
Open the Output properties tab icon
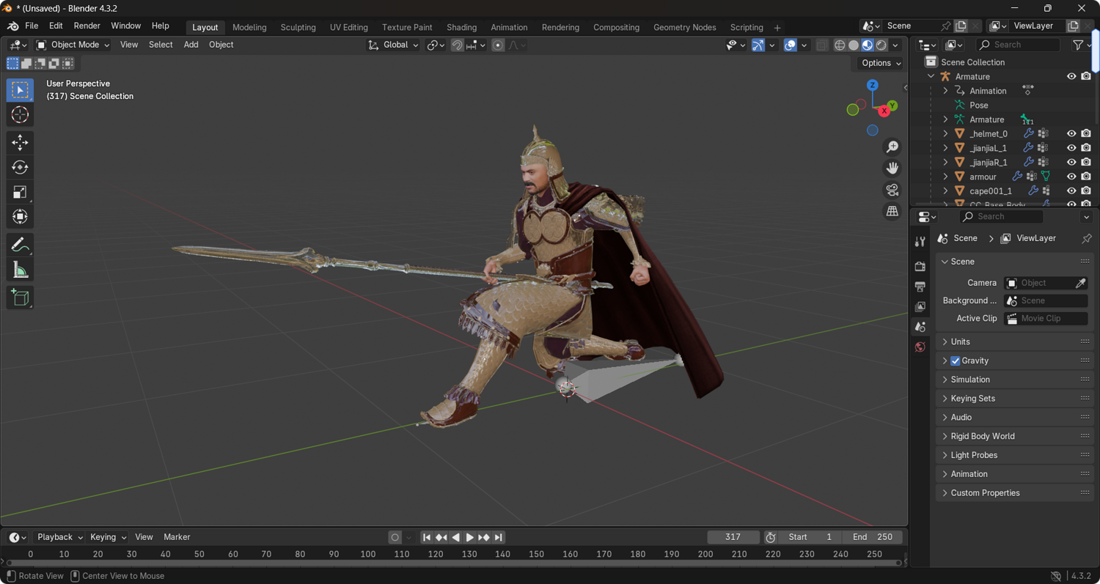pos(920,287)
